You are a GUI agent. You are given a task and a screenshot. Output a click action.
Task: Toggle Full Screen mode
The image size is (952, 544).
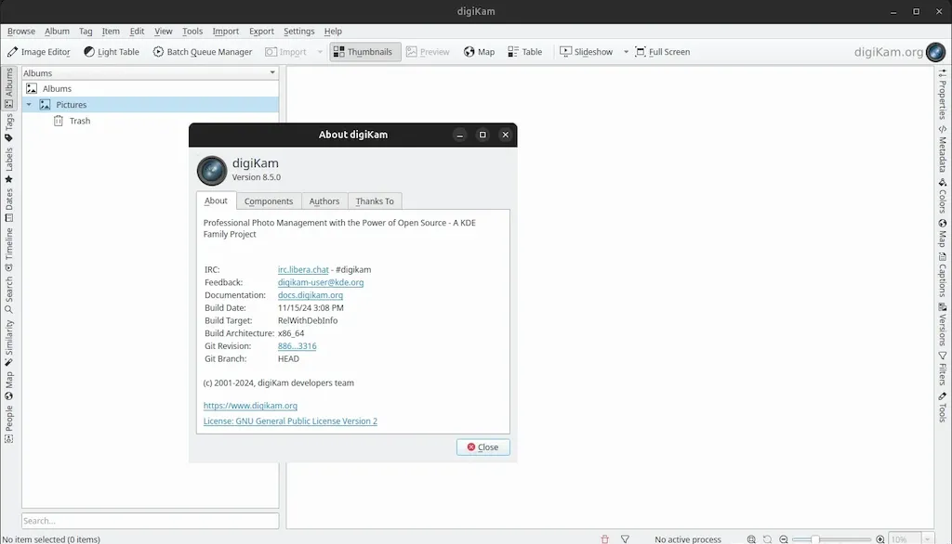[x=662, y=52]
